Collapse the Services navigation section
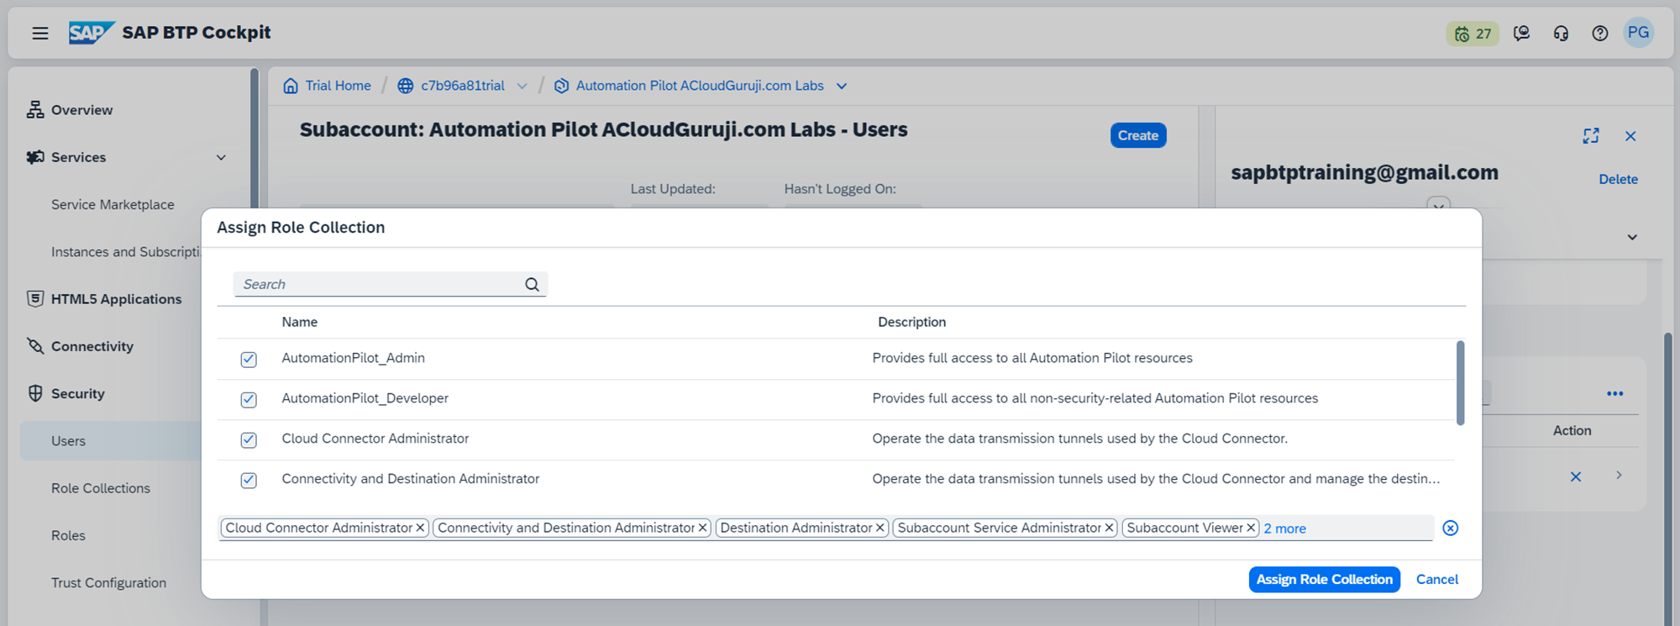Screen dimensions: 1680x626 click(x=221, y=158)
